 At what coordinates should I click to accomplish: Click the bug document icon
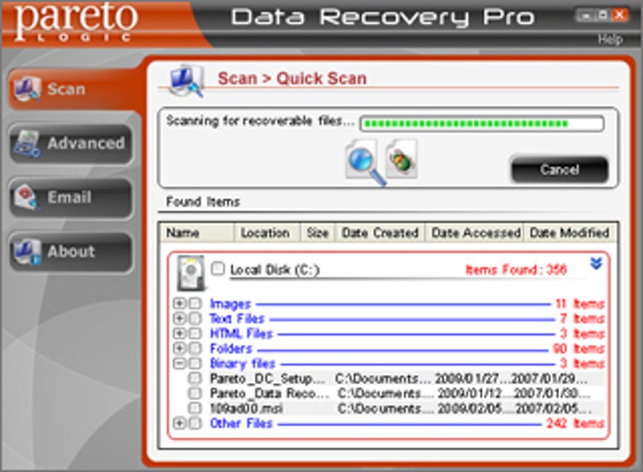pyautogui.click(x=402, y=159)
